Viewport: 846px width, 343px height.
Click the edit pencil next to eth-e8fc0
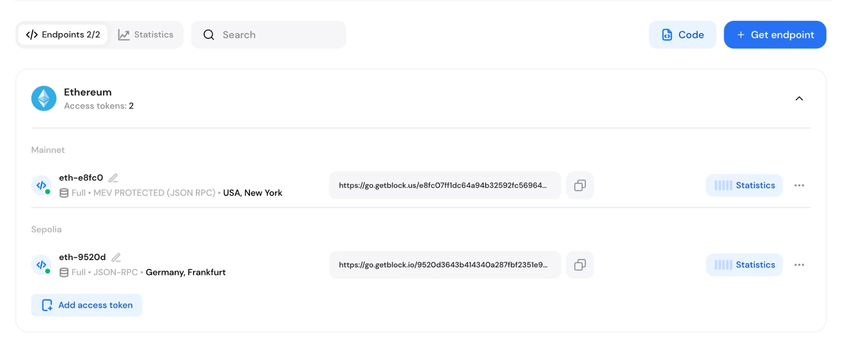(x=113, y=177)
